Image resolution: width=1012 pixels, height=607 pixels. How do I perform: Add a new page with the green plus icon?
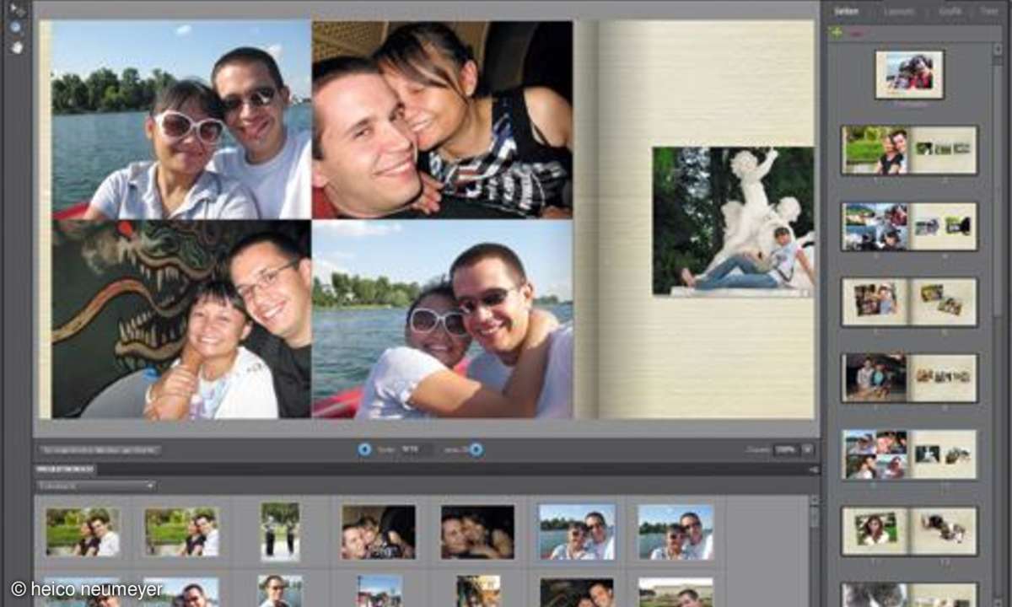[x=837, y=32]
